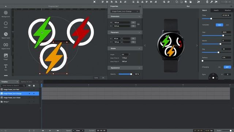The width and height of the screenshot is (234, 132).
Task: Click the fourth align icon in toolbar
Action: point(116,2)
